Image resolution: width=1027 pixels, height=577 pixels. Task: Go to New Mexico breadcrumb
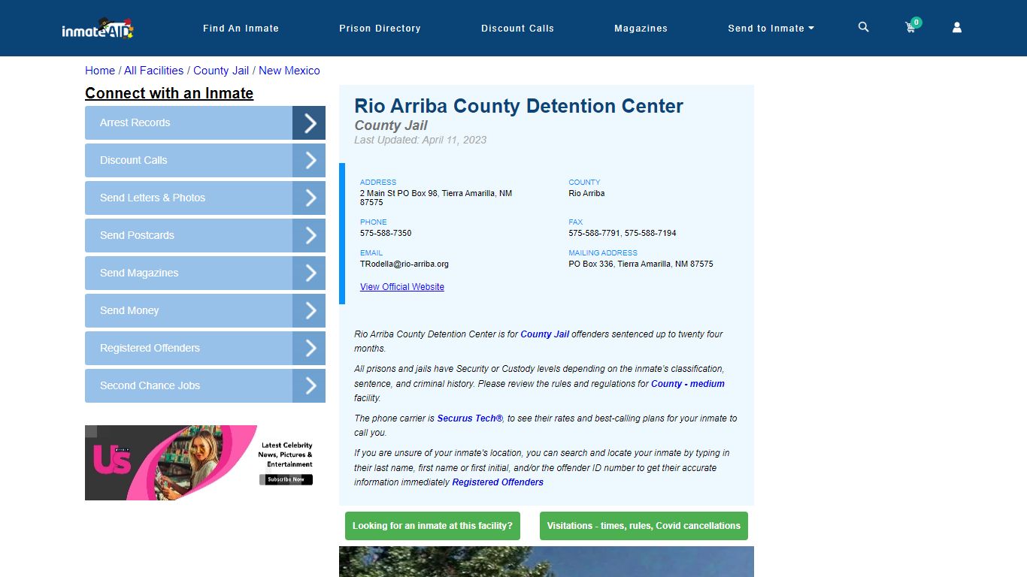click(x=289, y=71)
